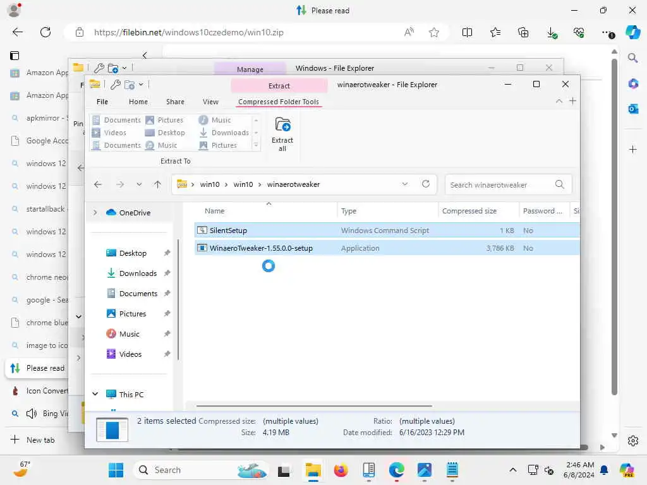Click the taskbar Search box
This screenshot has height=485, width=647.
pos(200,470)
